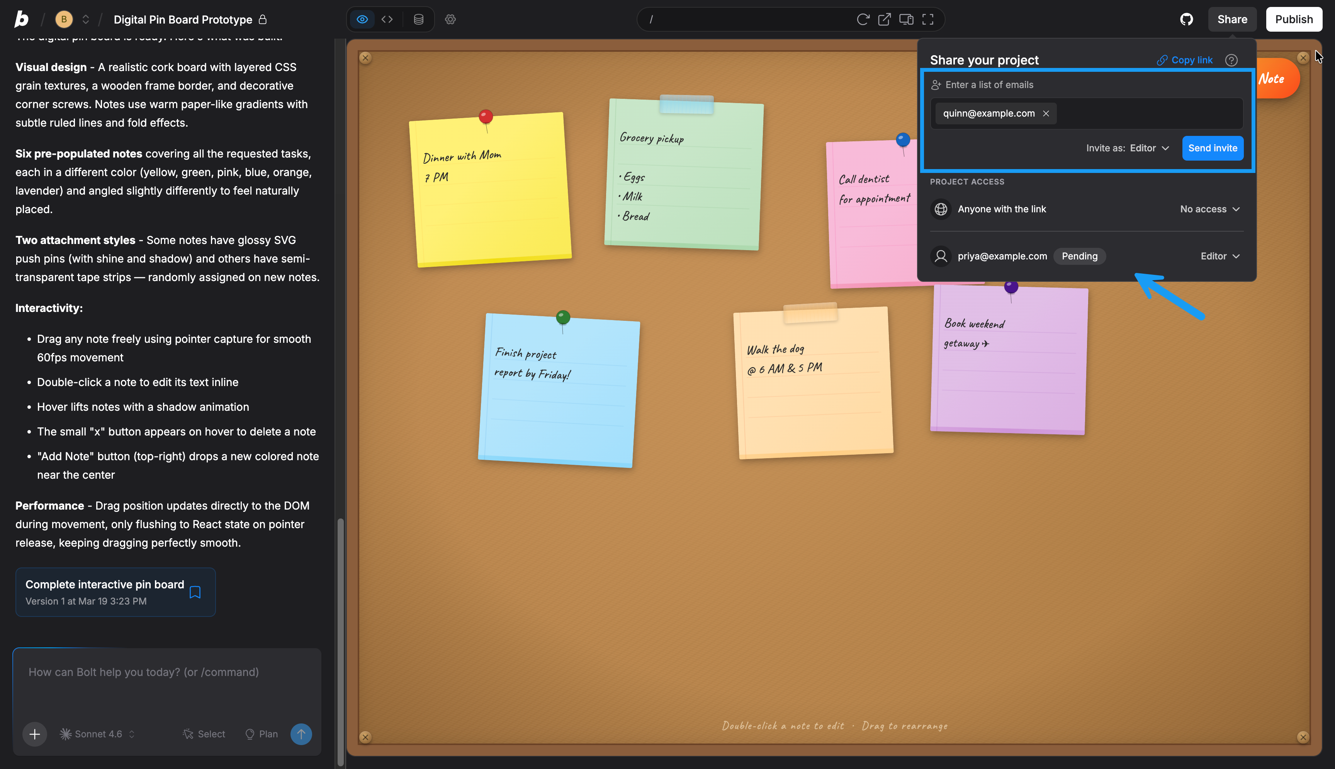Switch to code editor view
Image resolution: width=1335 pixels, height=769 pixels.
[x=387, y=20]
